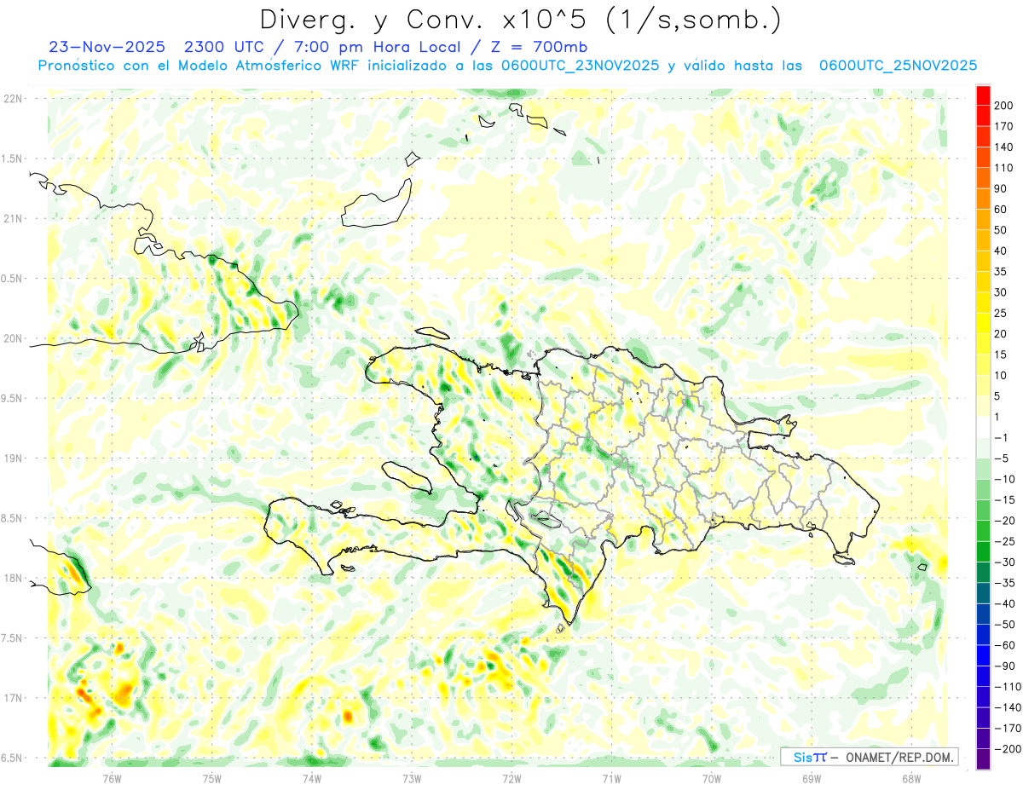Click the red swatch above 200
The height and width of the screenshot is (790, 1023).
pos(983,95)
